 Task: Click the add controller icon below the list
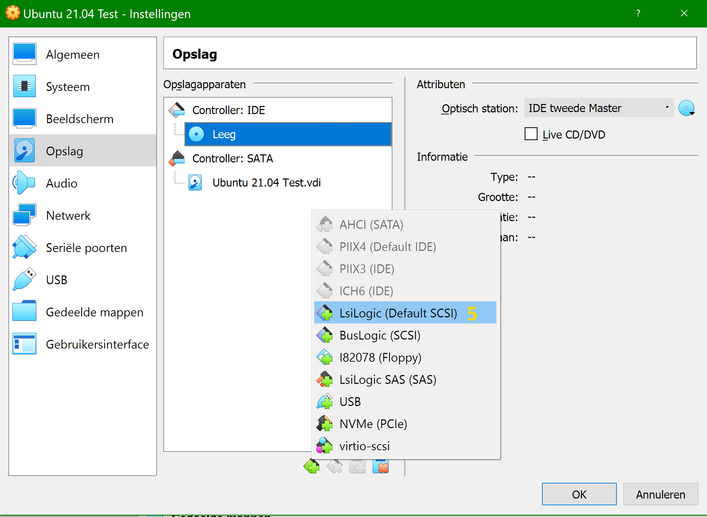pyautogui.click(x=312, y=466)
